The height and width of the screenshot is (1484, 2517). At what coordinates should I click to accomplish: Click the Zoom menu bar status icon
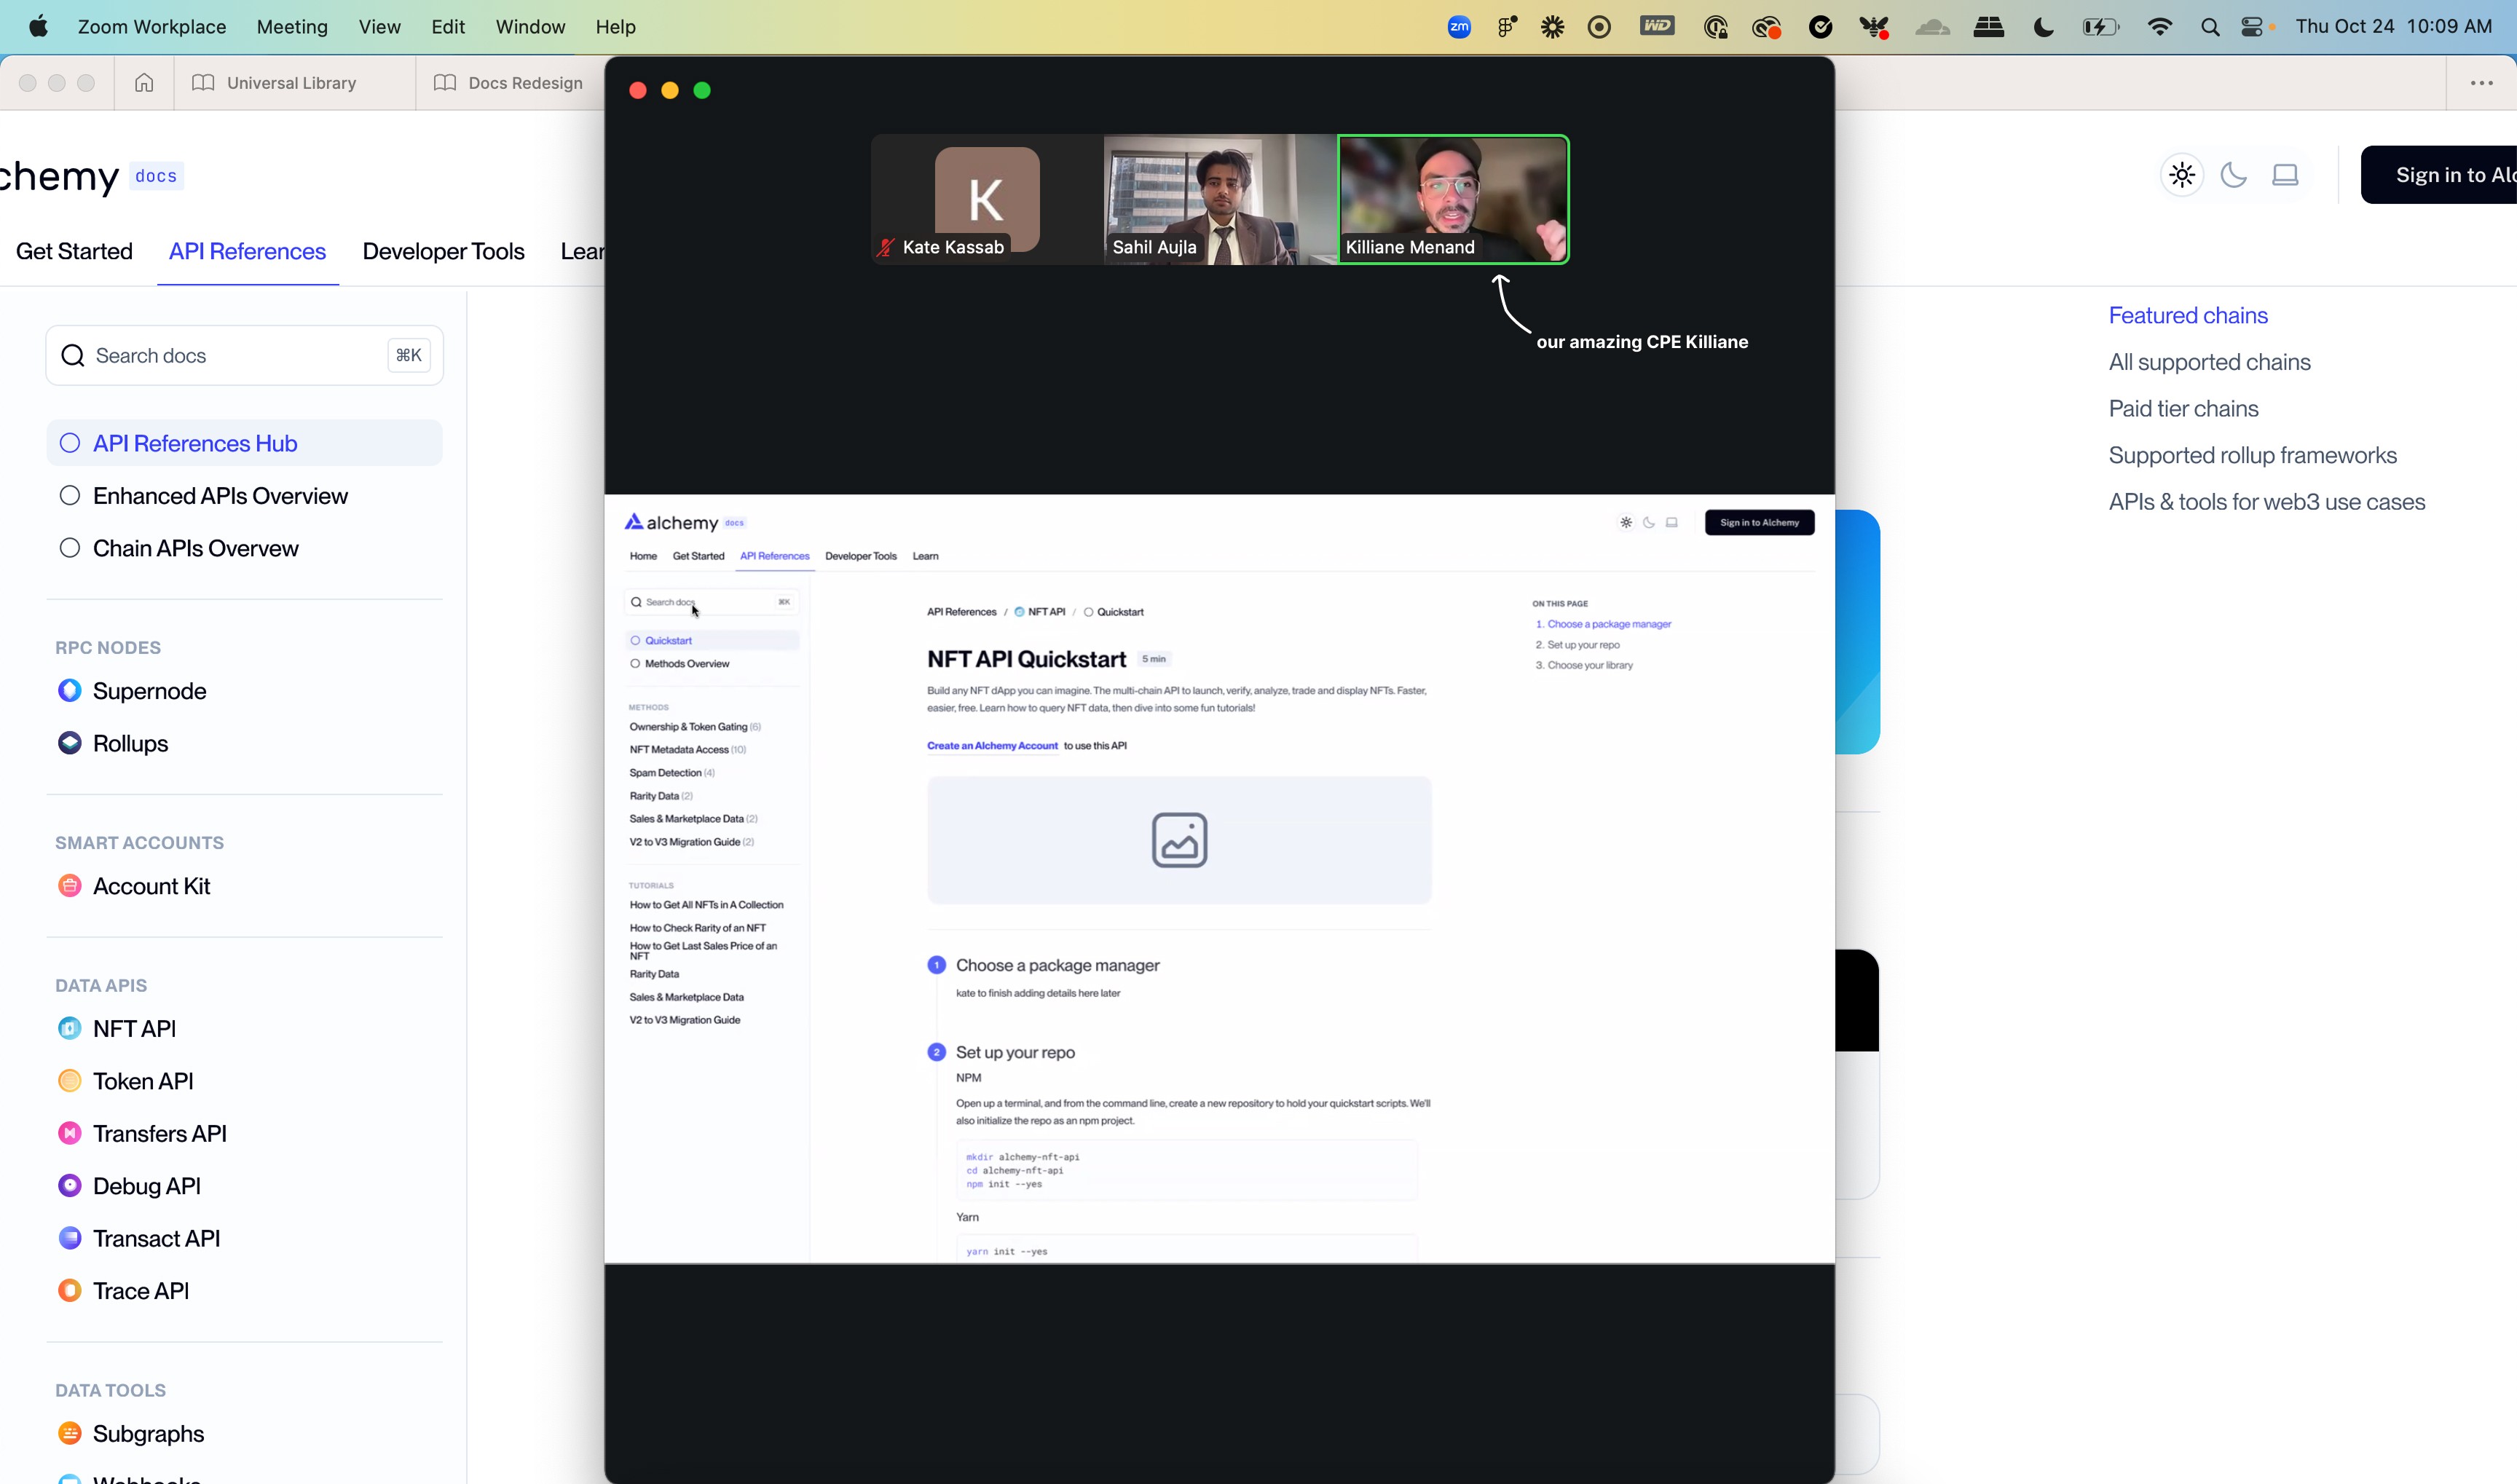[x=1459, y=27]
